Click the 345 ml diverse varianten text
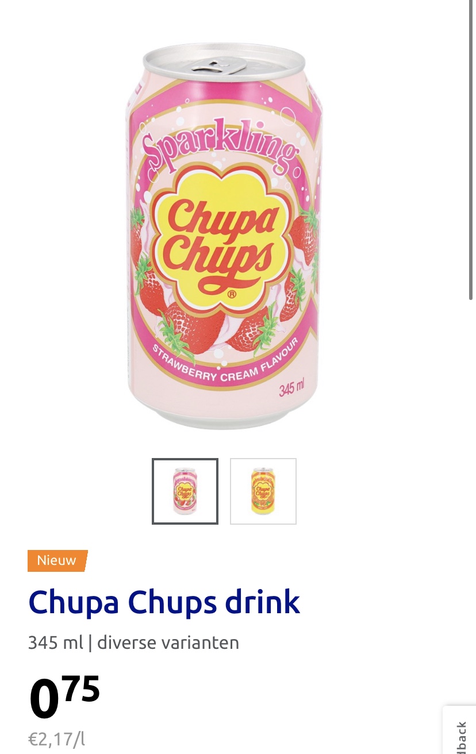This screenshot has height=754, width=476. (x=133, y=642)
